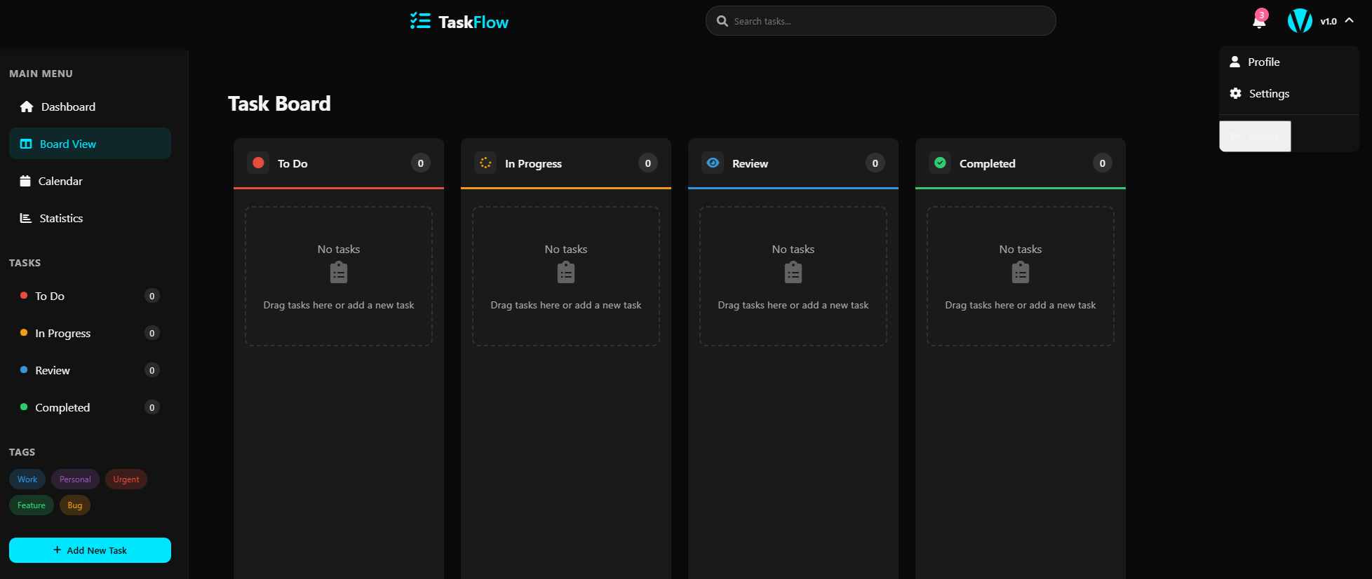Click clipboard icon in Completed column
Image resolution: width=1372 pixels, height=579 pixels.
pyautogui.click(x=1021, y=272)
